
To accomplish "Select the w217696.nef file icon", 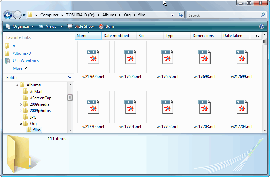I will pyautogui.click(x=131, y=57).
